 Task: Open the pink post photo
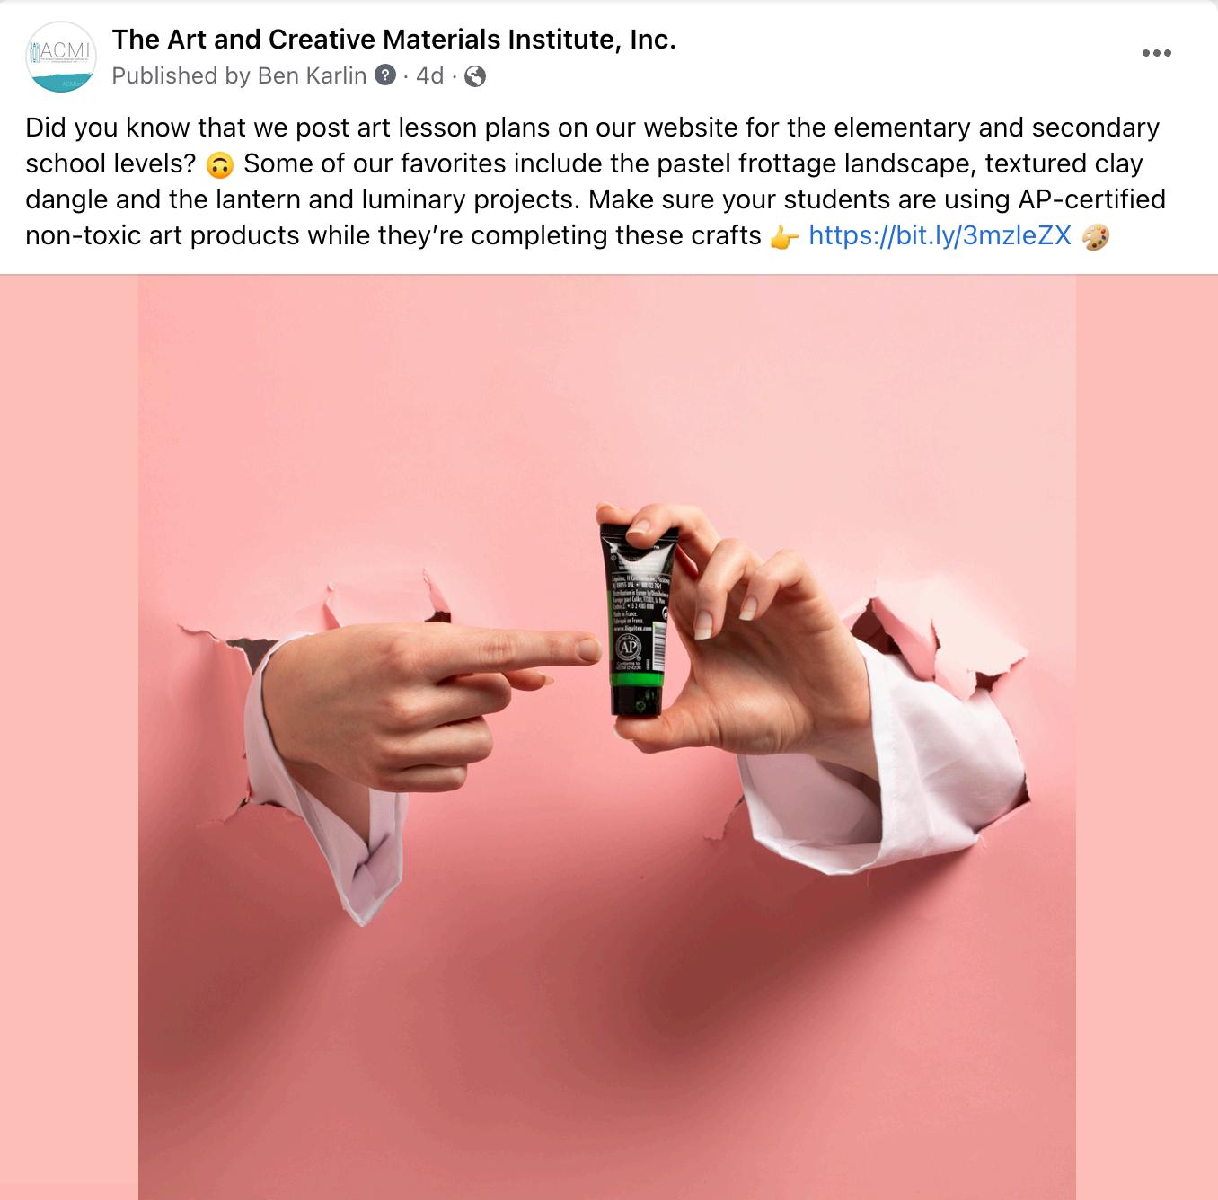coord(609,737)
